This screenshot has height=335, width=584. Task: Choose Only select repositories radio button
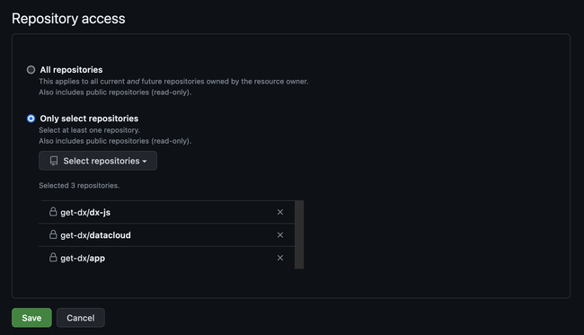click(x=31, y=119)
